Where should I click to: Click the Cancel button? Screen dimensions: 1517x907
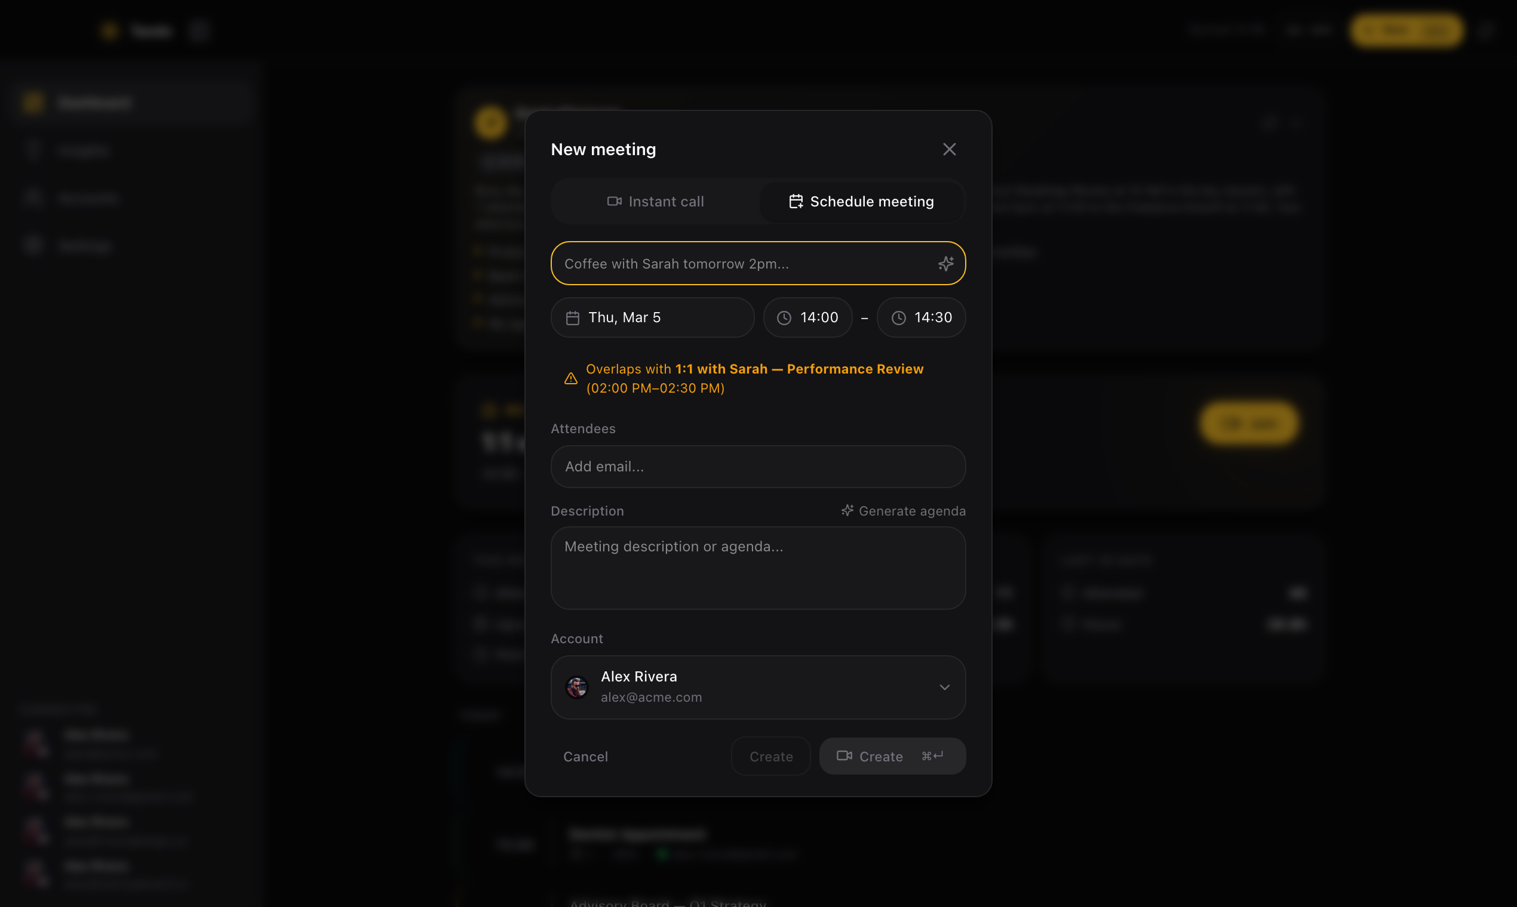point(585,756)
